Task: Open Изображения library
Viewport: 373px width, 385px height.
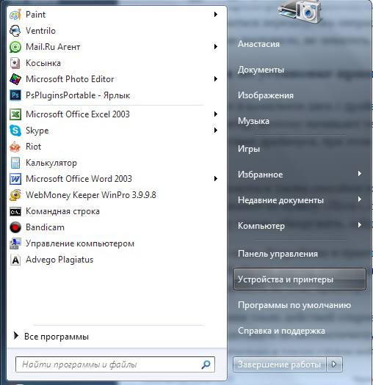Action: tap(266, 95)
